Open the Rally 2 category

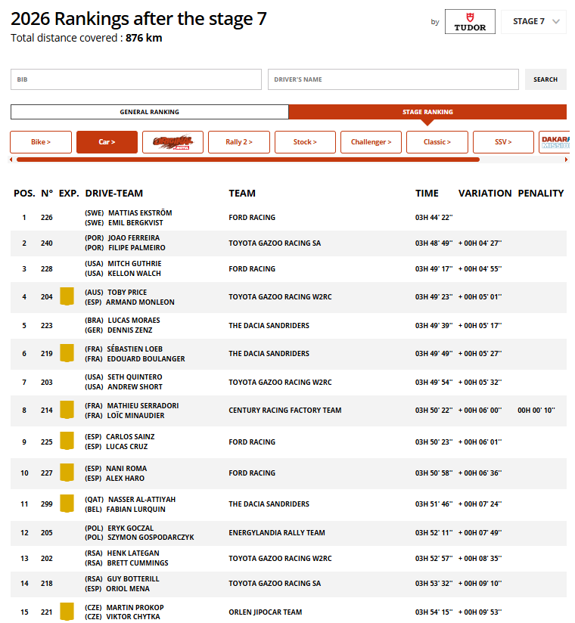(239, 142)
